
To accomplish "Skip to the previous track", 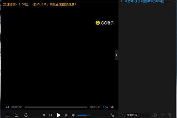I will click(x=51, y=115).
